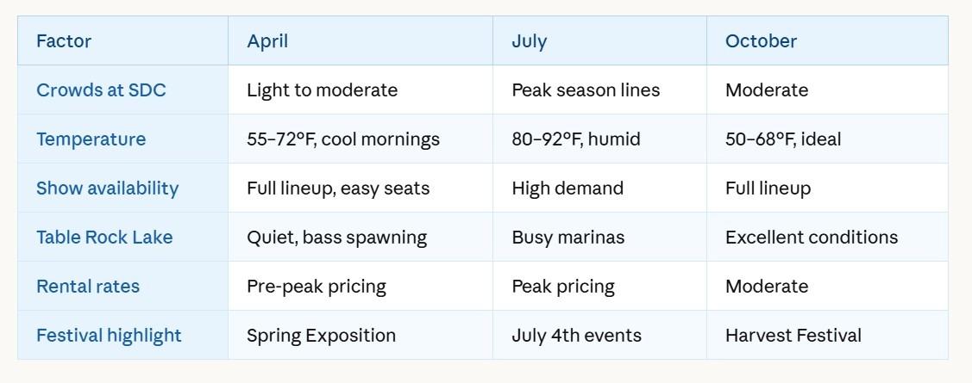Screen dimensions: 972x383
Task: Click the Factor column header
Action: [x=64, y=41]
